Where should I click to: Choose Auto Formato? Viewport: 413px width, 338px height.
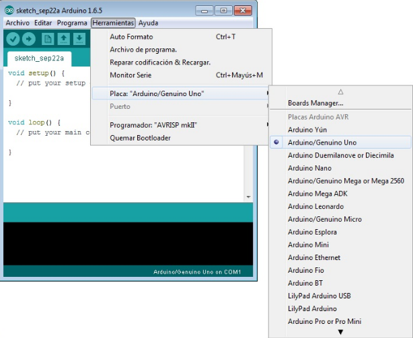pos(181,36)
